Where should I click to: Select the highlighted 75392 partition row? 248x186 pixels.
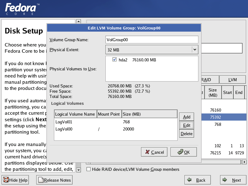(x=224, y=117)
